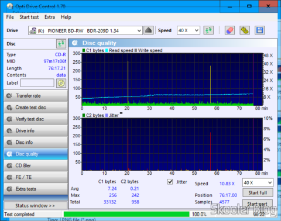
Task: Click the C2 bytes total 958
Action: pos(135,202)
